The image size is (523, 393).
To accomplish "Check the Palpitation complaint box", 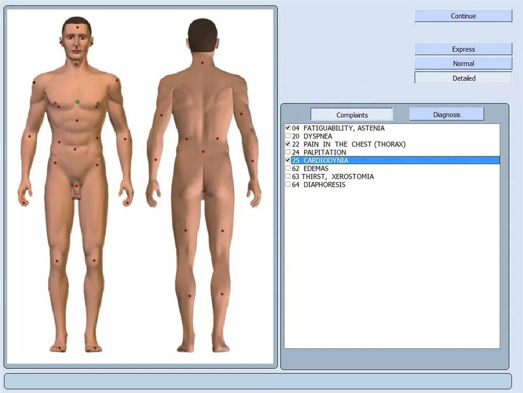I will pyautogui.click(x=288, y=152).
